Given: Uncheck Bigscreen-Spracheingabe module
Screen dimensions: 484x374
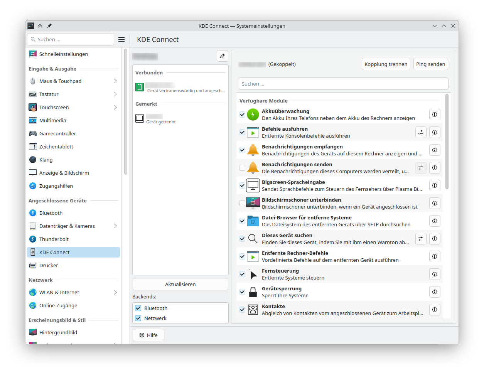Looking at the screenshot, I should point(242,185).
